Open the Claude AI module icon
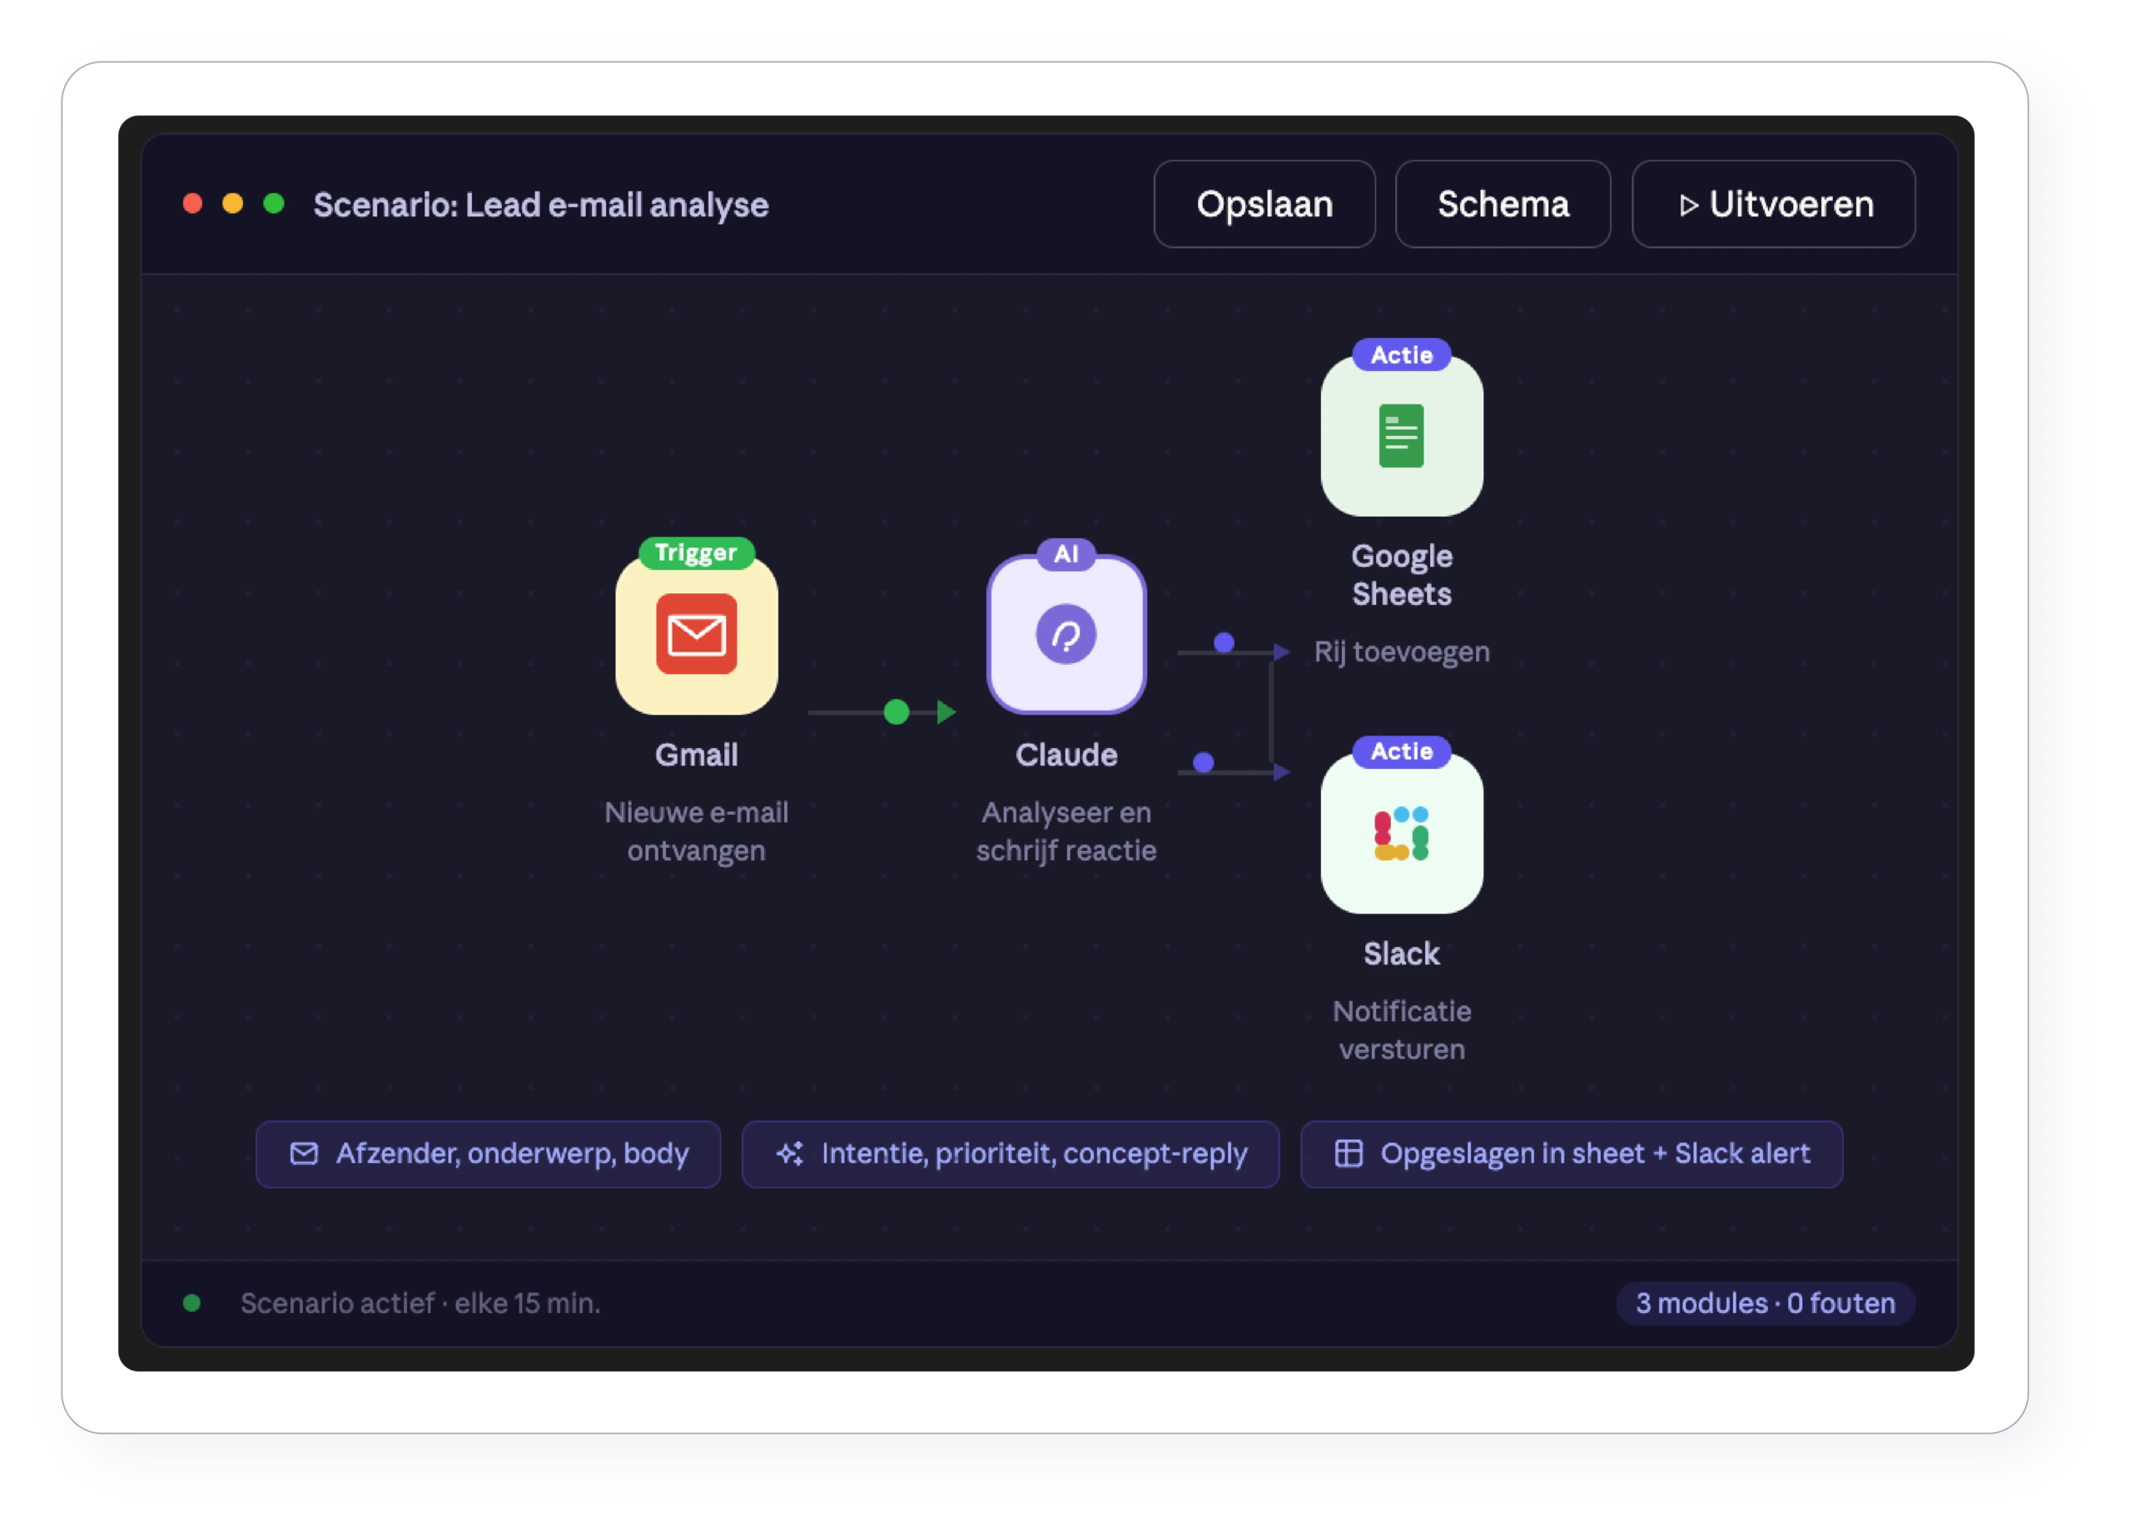This screenshot has height=1536, width=2131. pos(1065,634)
